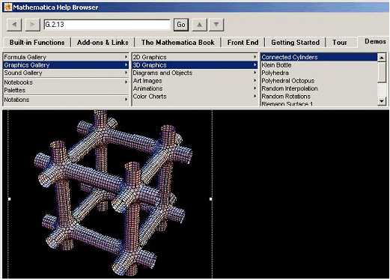Switch to Add-ons & Links tab
Viewport: 390px width, 280px height.
pyautogui.click(x=103, y=43)
